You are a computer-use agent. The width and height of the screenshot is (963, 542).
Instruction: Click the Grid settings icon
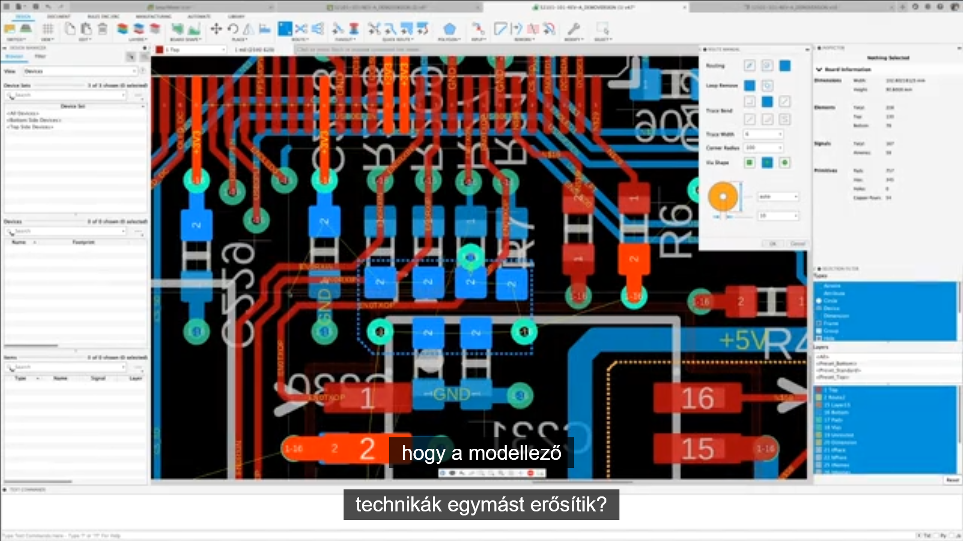tap(48, 29)
